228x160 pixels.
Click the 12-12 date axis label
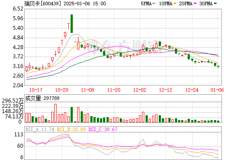(166, 90)
